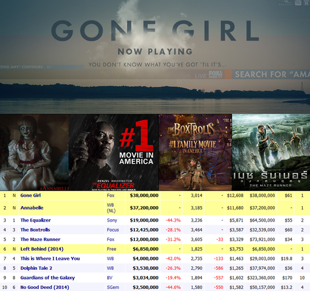Open Left Behind (2014) movie link

tap(42, 249)
